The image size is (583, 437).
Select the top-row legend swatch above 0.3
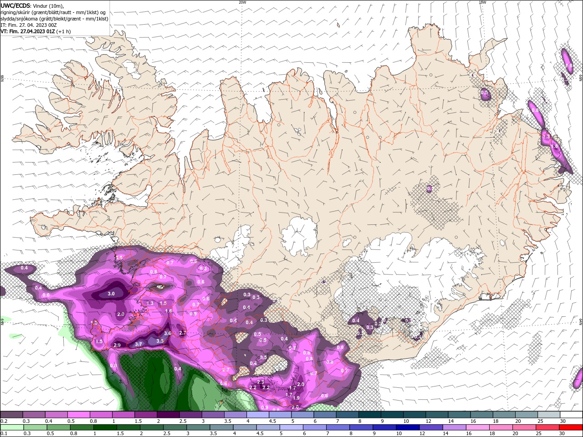point(34,415)
